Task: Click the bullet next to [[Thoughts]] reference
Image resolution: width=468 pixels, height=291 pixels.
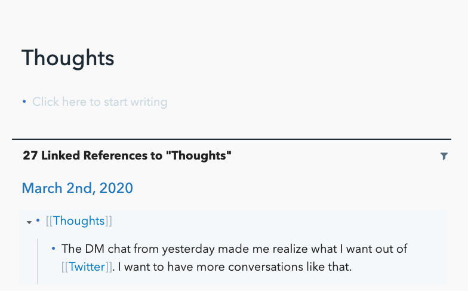Action: pyautogui.click(x=38, y=220)
